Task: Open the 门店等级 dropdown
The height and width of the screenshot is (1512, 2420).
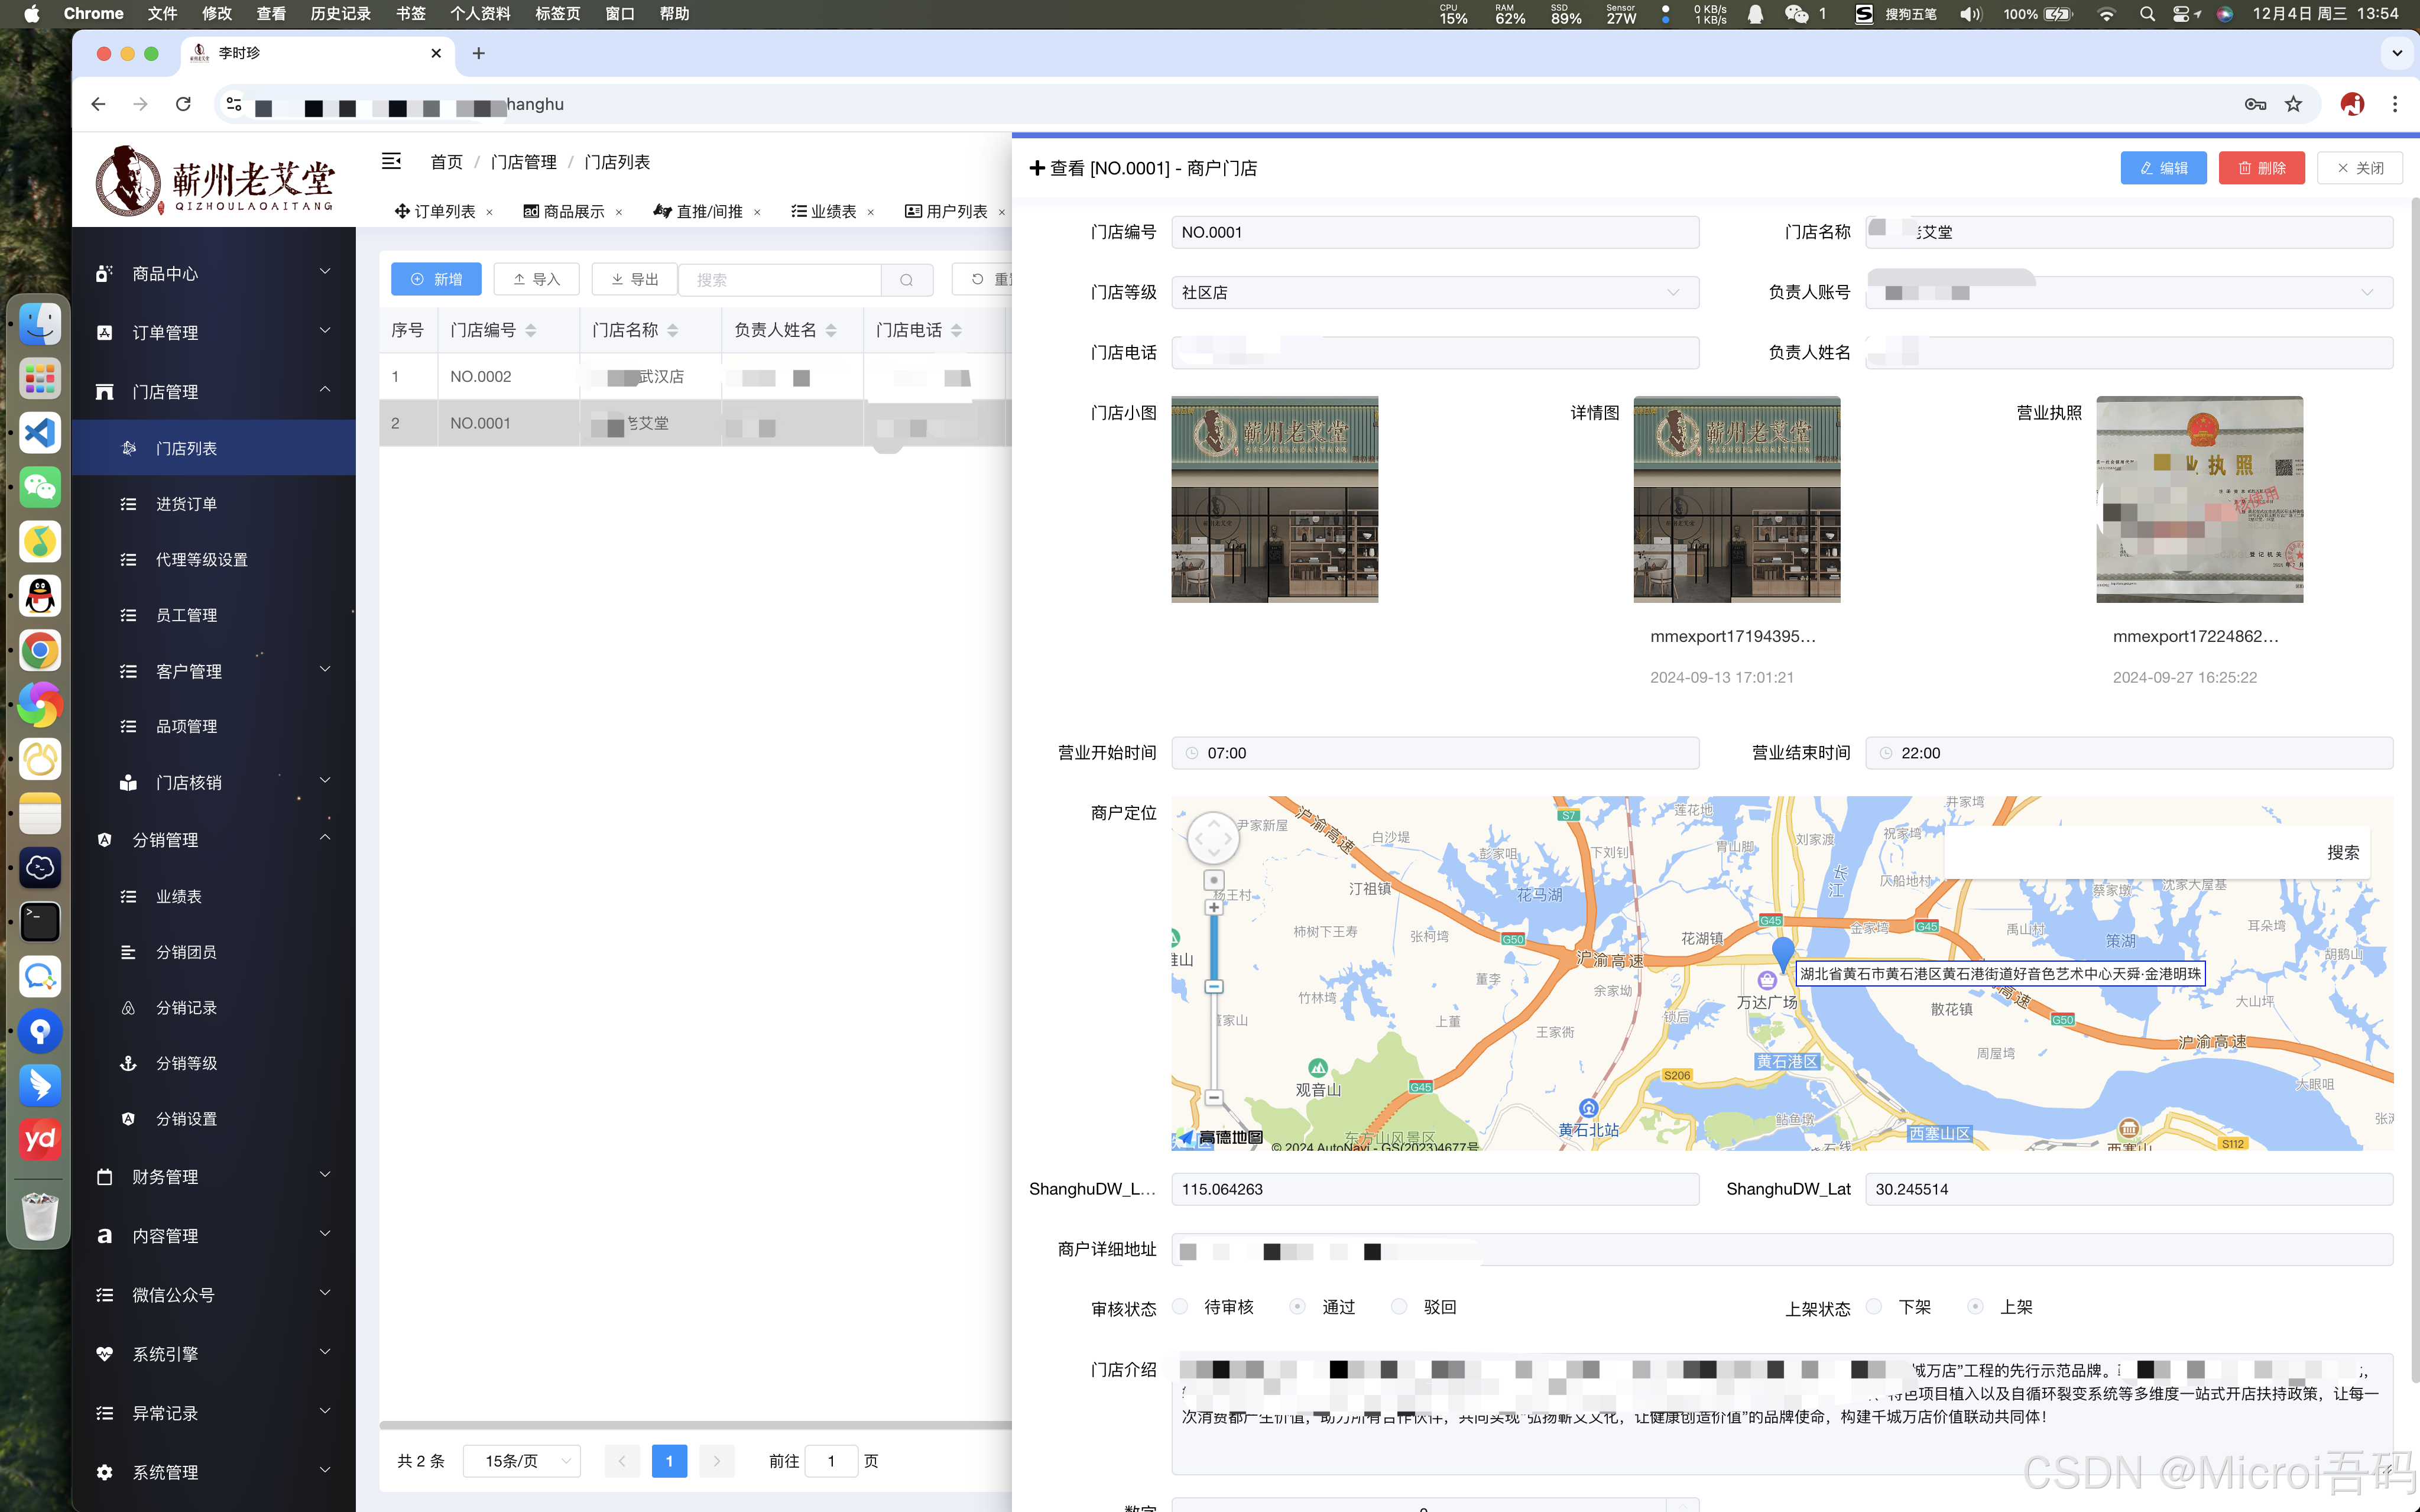Action: 1434,292
